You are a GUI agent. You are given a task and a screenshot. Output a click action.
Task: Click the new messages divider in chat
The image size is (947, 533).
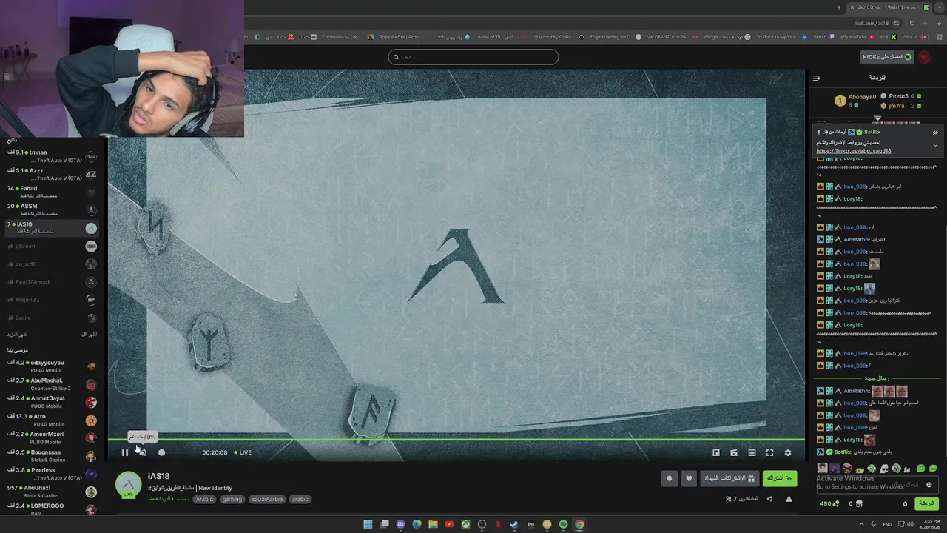[877, 378]
